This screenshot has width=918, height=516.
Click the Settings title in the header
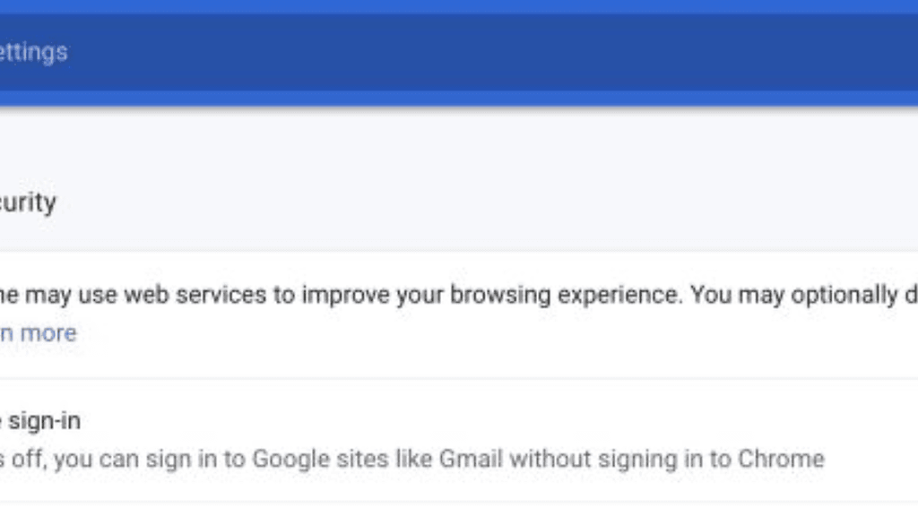[x=34, y=52]
